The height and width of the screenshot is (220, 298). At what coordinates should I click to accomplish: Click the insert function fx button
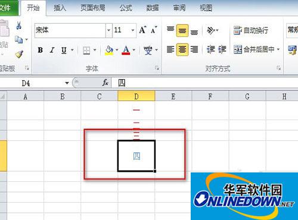coord(105,83)
